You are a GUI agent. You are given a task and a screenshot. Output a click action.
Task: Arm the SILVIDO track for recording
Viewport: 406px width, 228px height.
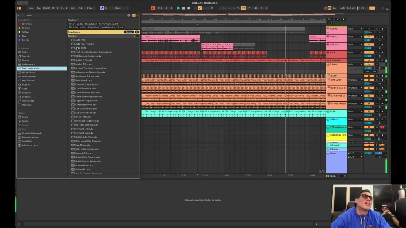click(x=382, y=45)
